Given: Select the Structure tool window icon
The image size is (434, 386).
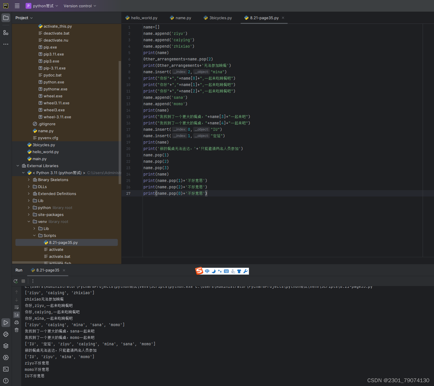Looking at the screenshot, I should [x=6, y=33].
